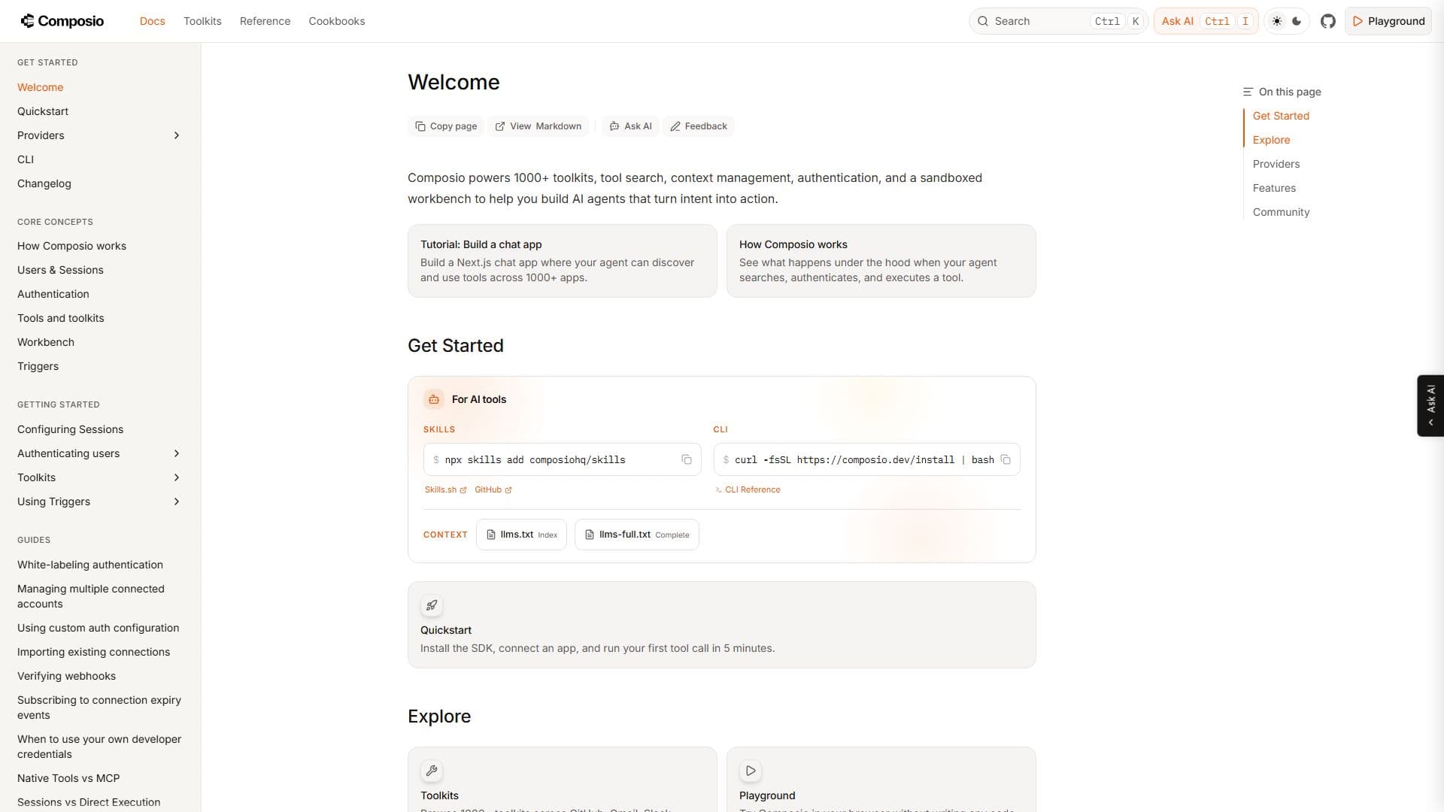Open the Feedback button
This screenshot has height=812, width=1444.
(699, 126)
